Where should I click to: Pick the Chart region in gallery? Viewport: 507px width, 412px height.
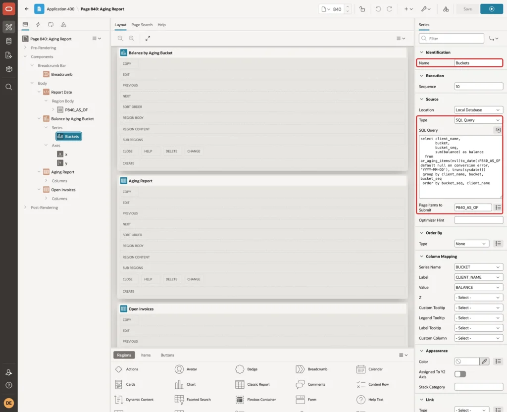[x=185, y=384]
